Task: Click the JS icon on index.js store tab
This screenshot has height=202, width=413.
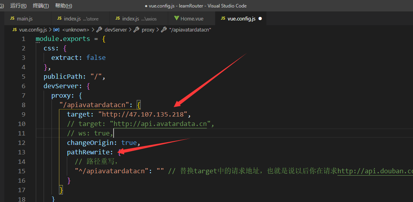Action: click(59, 19)
